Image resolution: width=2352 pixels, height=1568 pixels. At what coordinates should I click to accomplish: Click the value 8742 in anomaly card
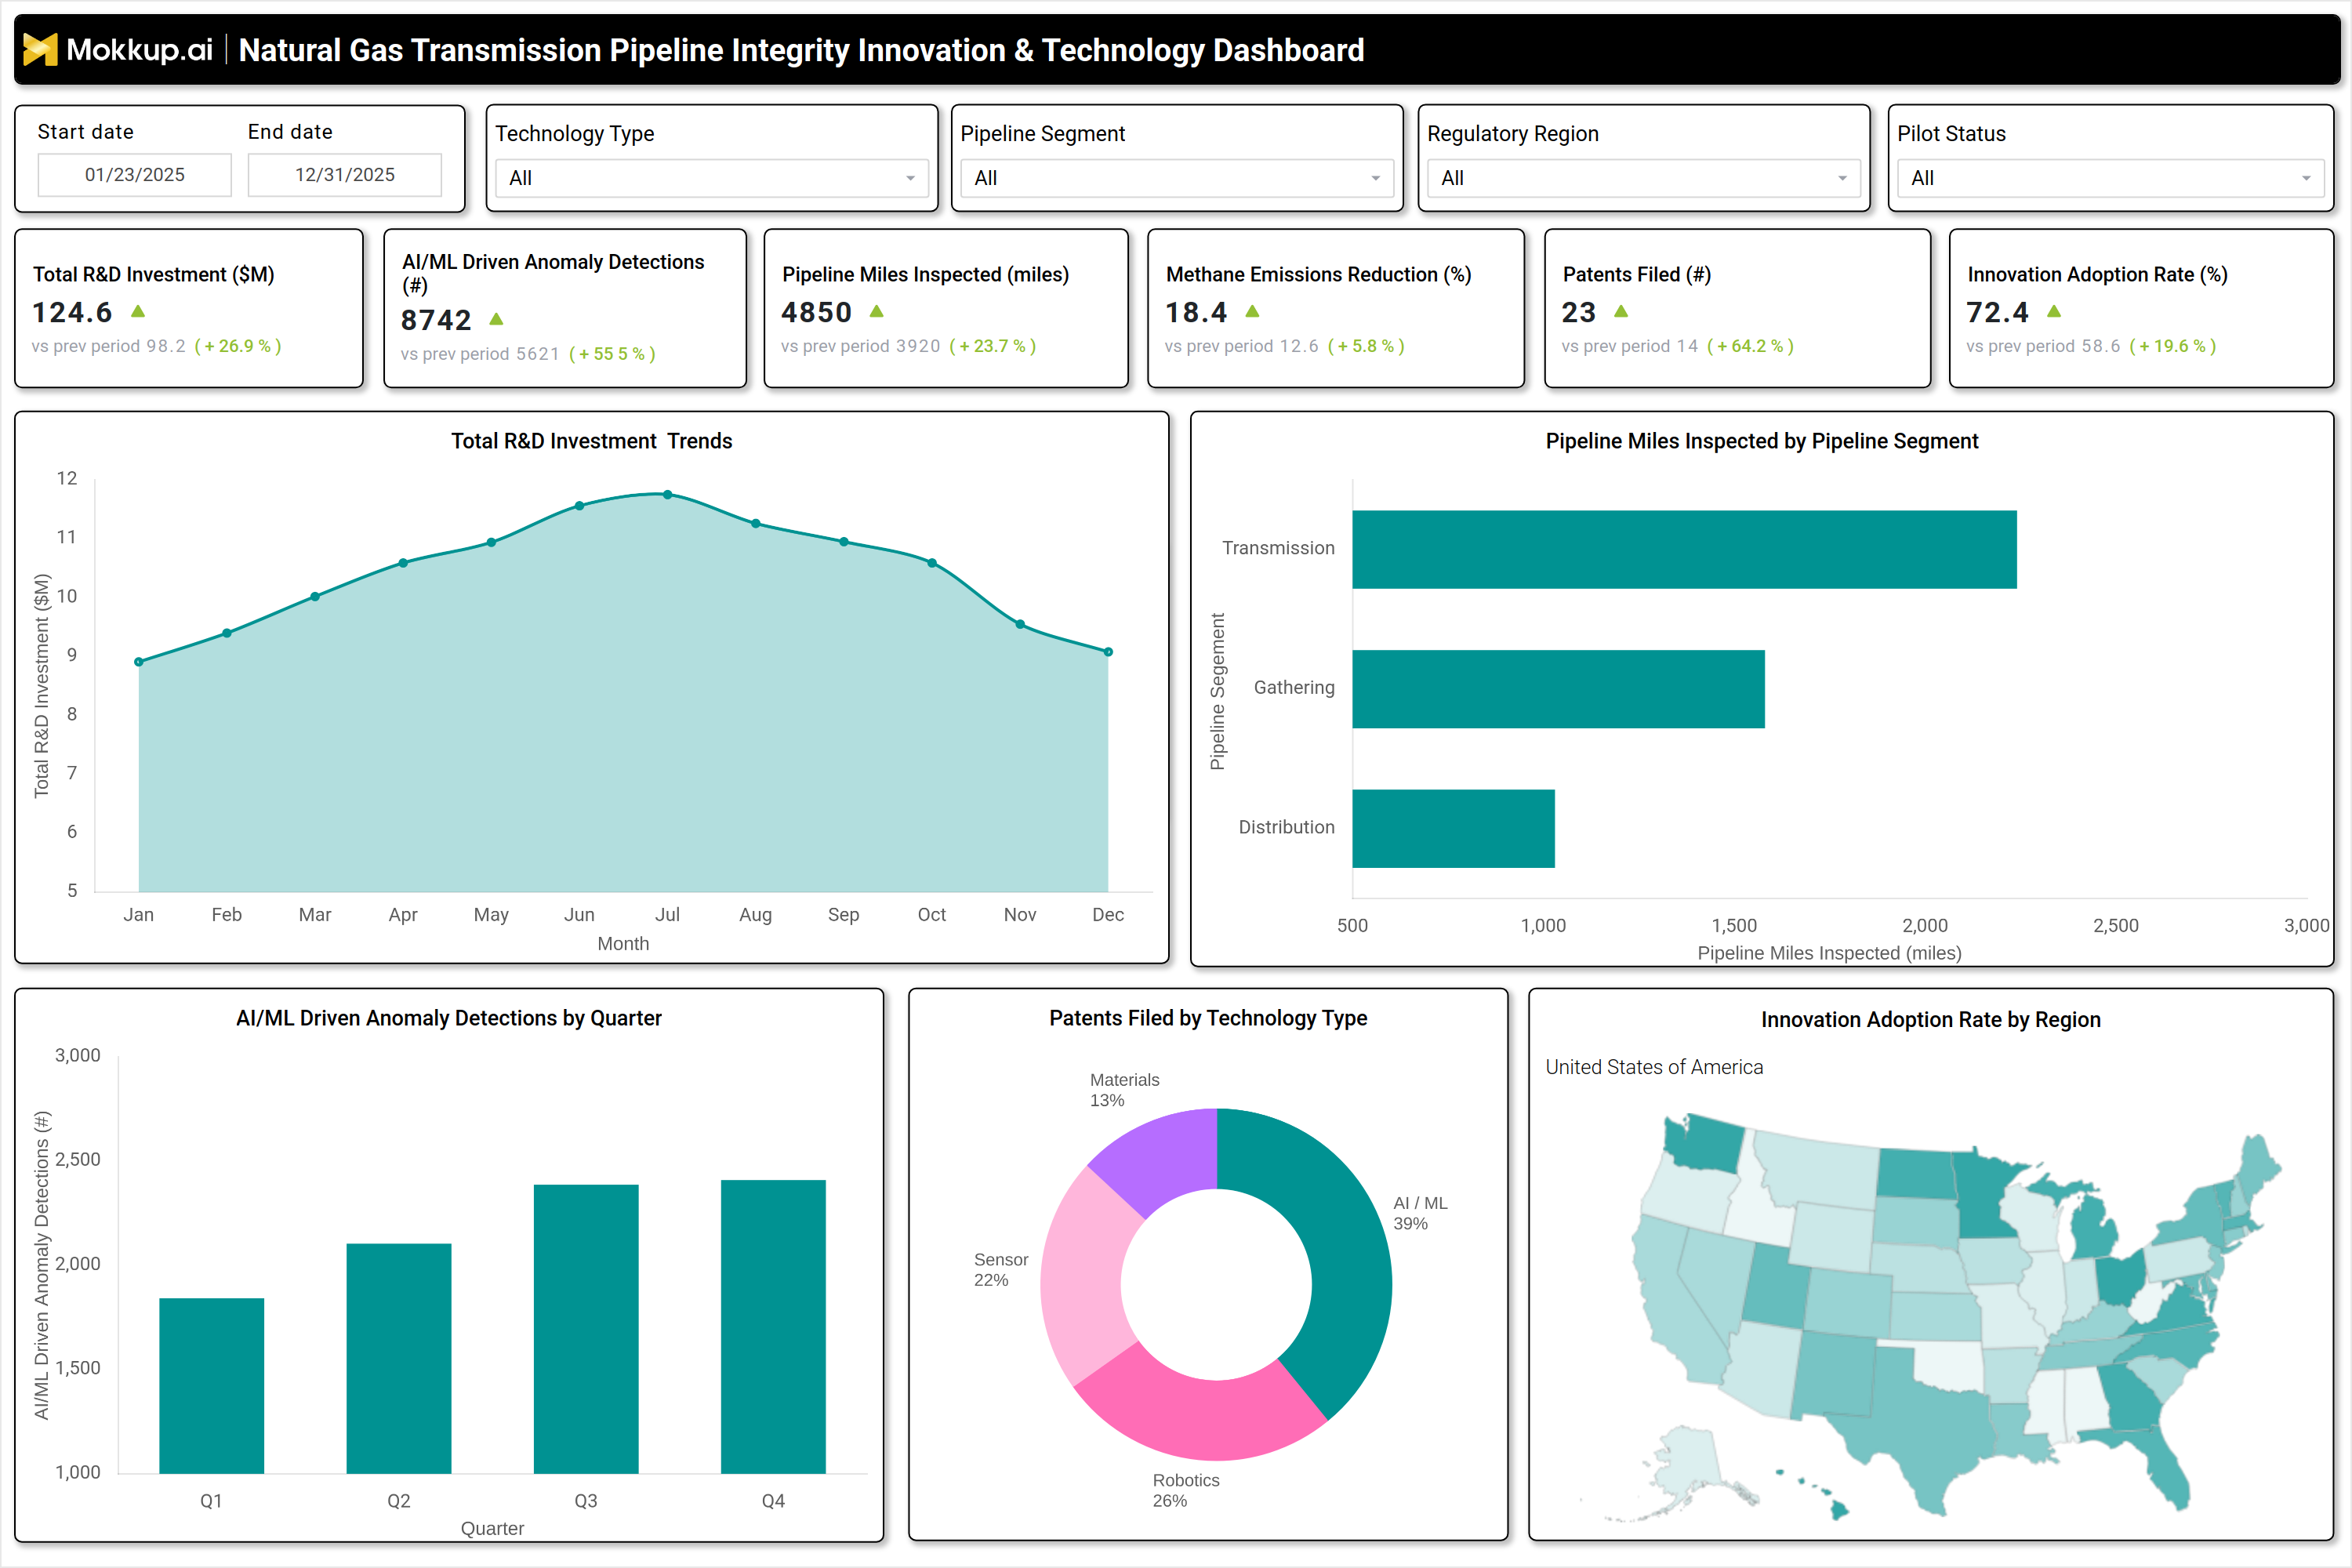tap(436, 320)
